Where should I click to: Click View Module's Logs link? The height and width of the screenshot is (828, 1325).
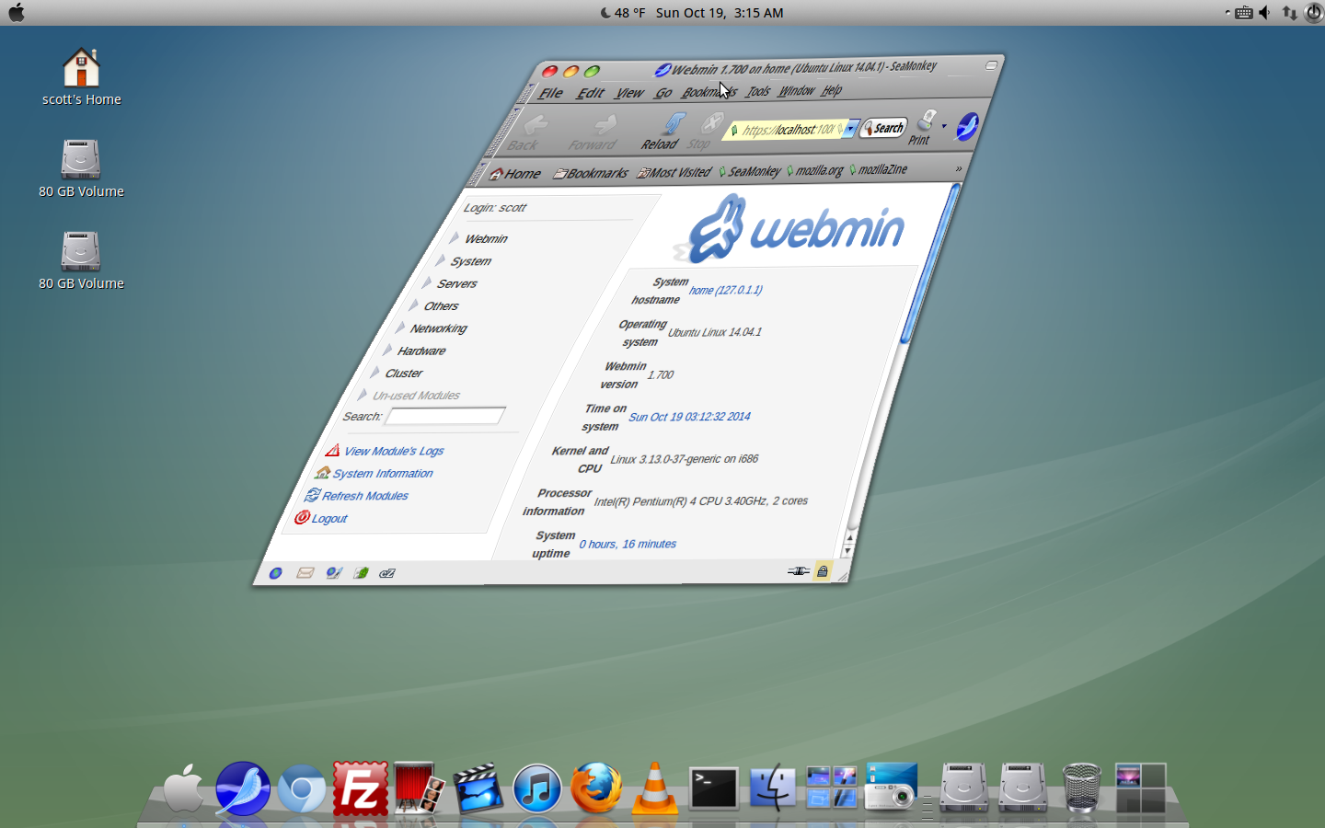[394, 451]
